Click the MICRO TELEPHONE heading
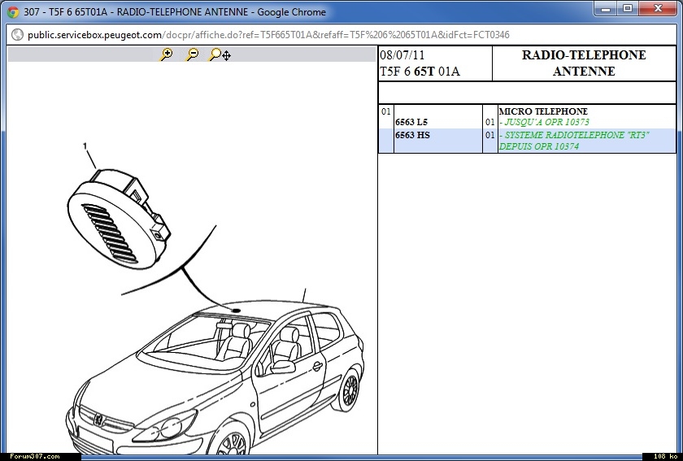This screenshot has width=683, height=461. (543, 111)
